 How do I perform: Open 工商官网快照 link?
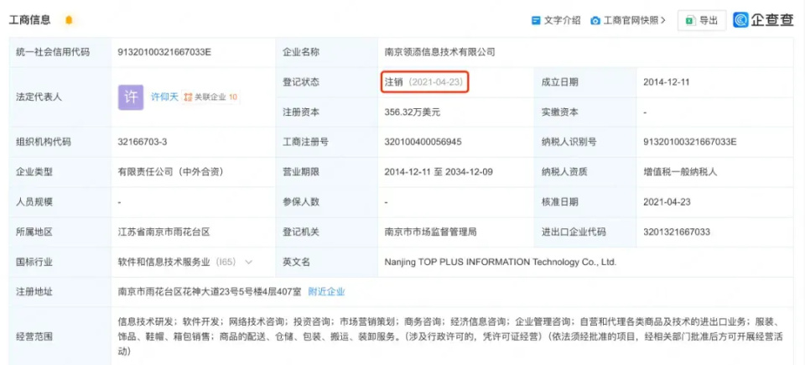(631, 21)
